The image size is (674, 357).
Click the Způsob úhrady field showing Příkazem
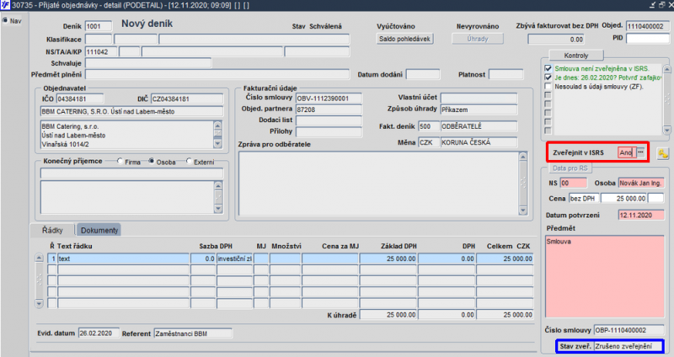(479, 109)
